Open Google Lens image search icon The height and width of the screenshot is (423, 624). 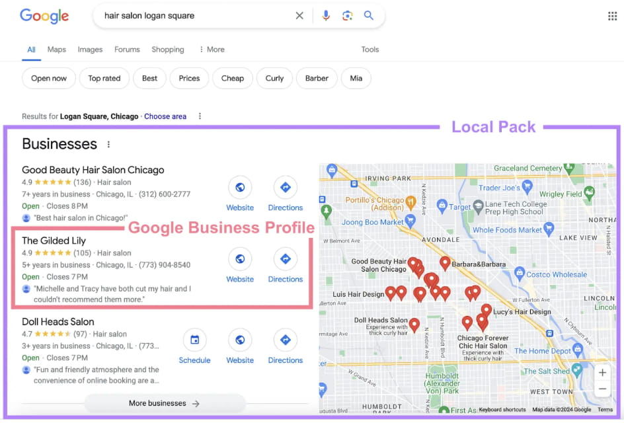[347, 16]
